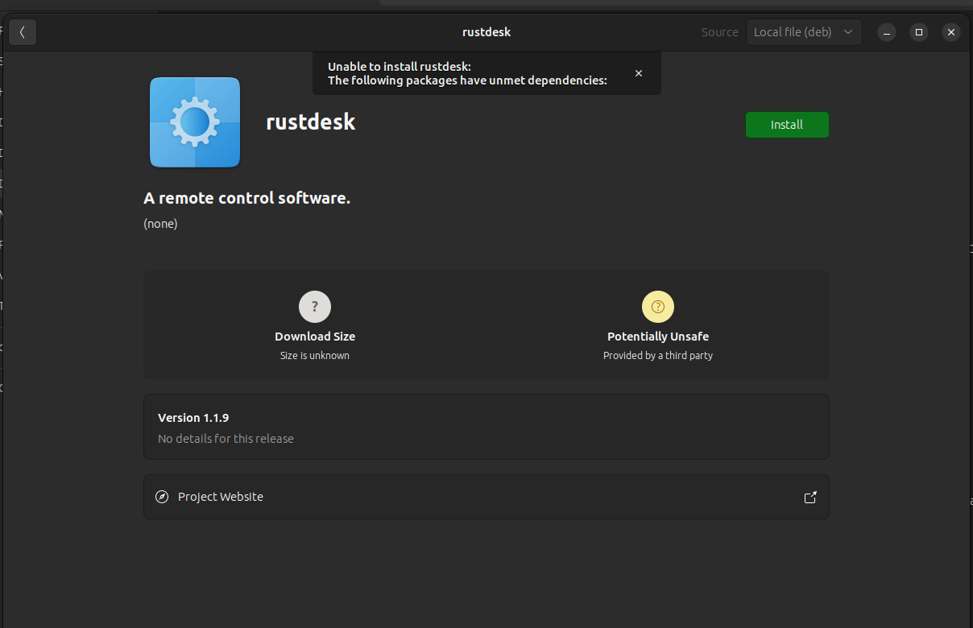This screenshot has height=628, width=973.
Task: Click the yellow Potentially Unsafe icon
Action: 657,307
